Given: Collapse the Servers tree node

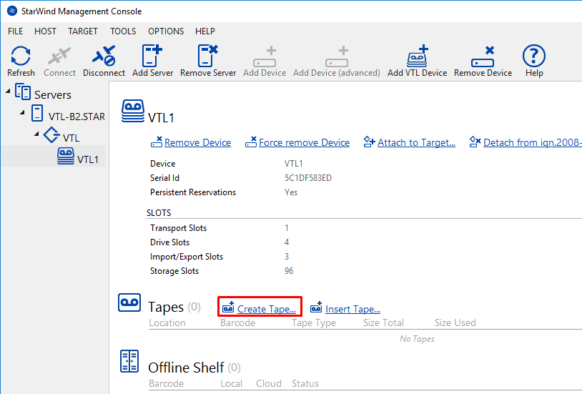Looking at the screenshot, I should point(8,92).
